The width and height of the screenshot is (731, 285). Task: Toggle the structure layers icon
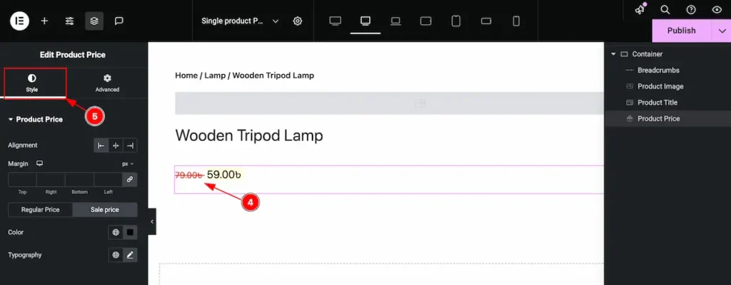coord(94,21)
